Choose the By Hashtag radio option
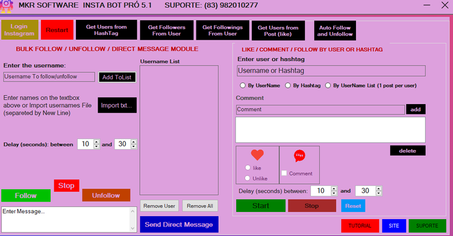 point(288,85)
